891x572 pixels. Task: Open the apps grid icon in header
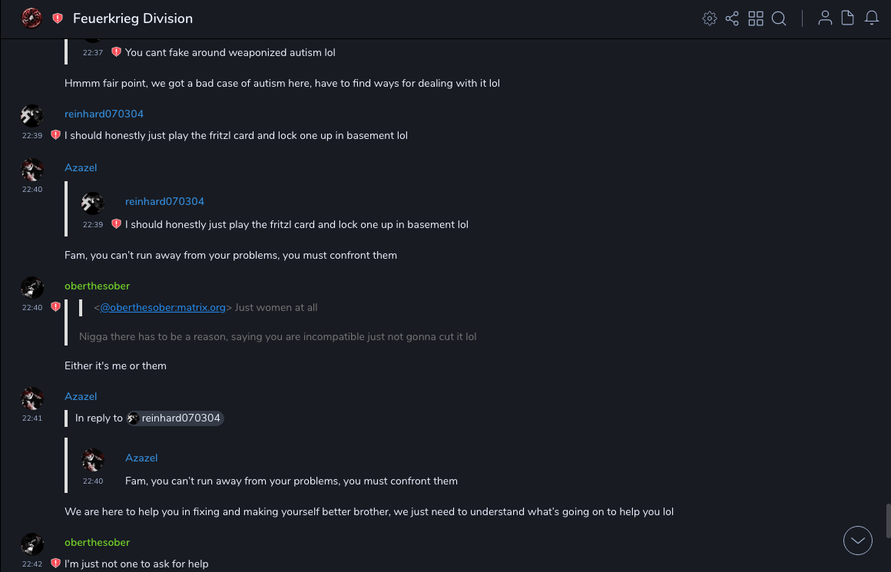pos(756,18)
